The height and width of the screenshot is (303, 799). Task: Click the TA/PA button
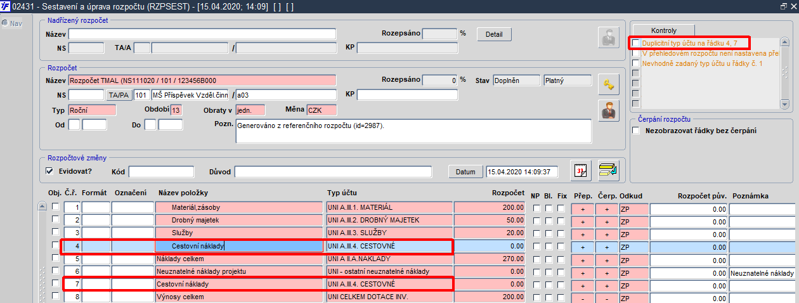coord(119,95)
